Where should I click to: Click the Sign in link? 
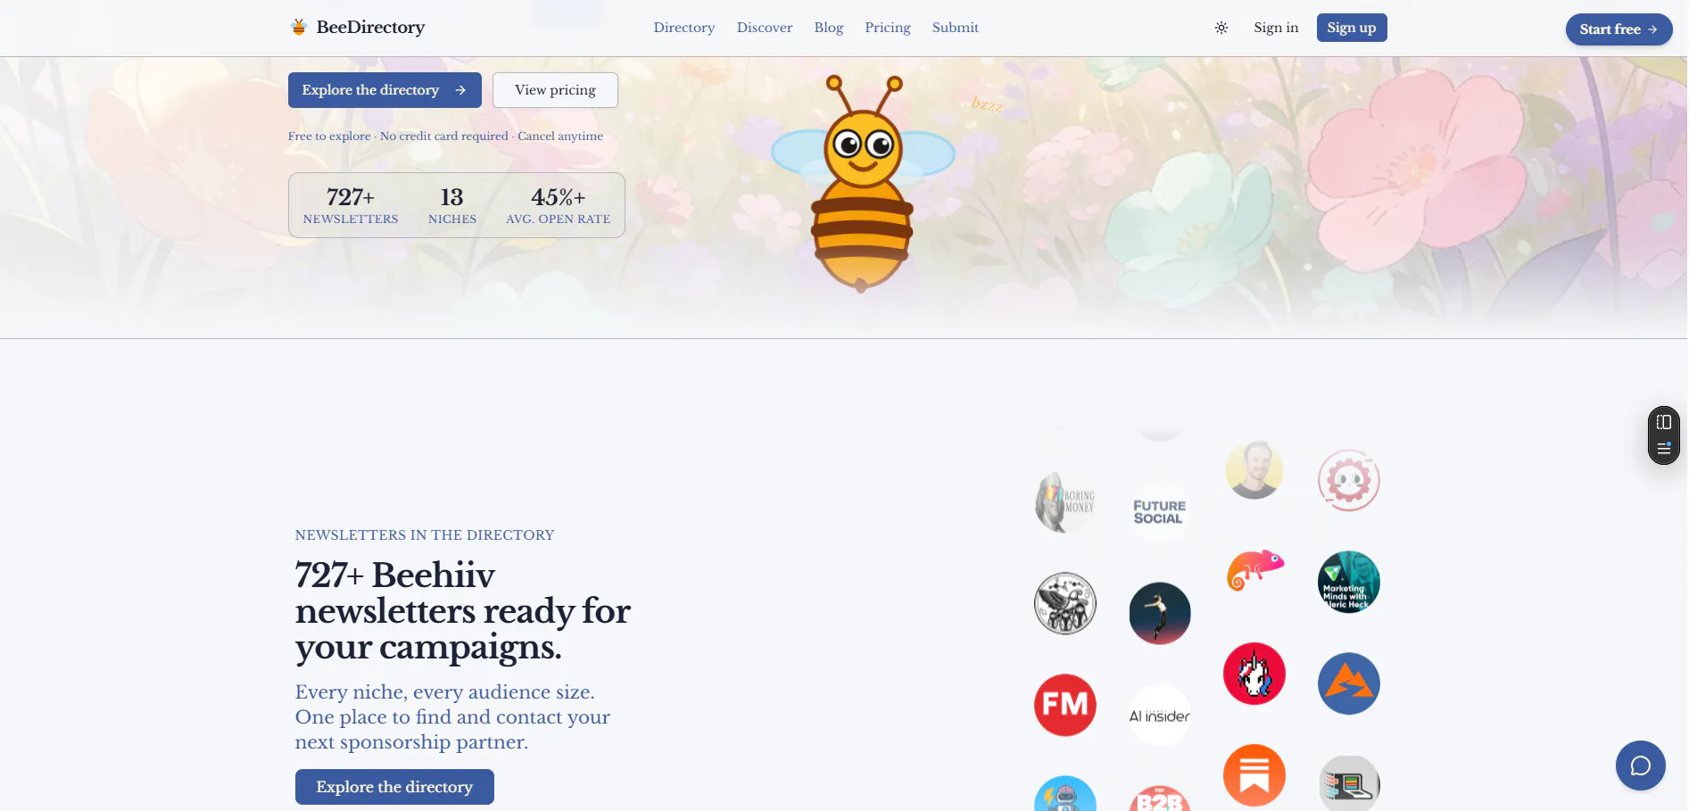click(x=1276, y=28)
